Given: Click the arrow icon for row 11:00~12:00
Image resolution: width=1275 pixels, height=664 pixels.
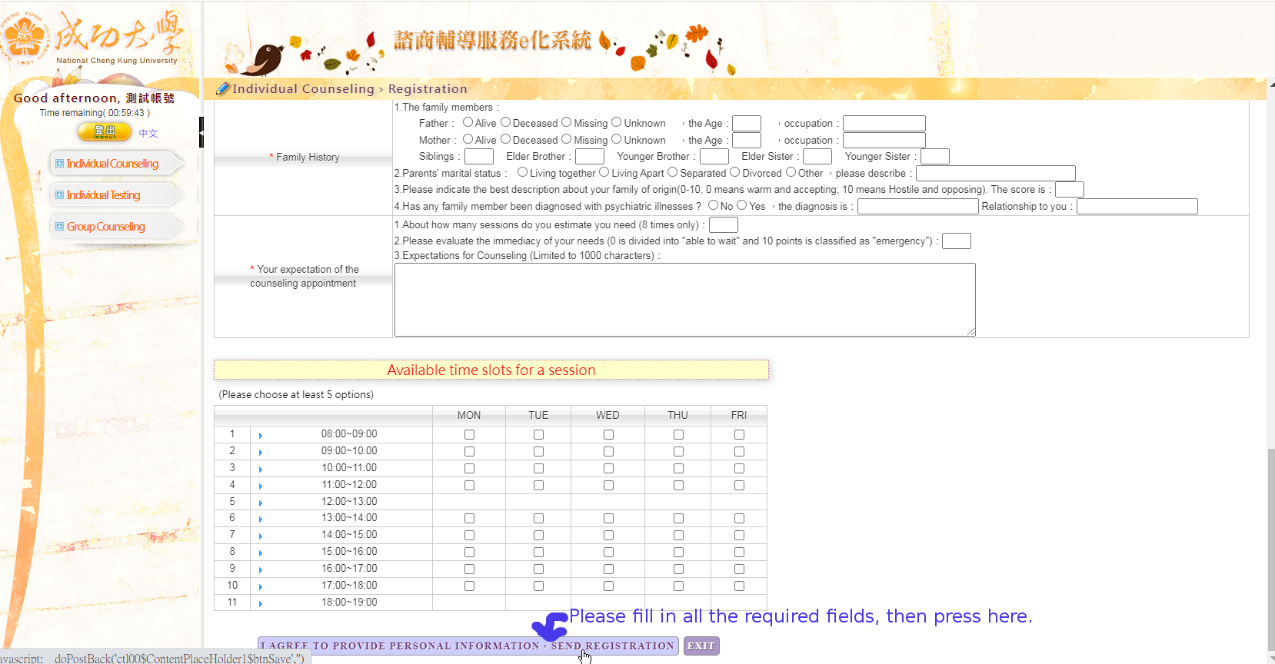Looking at the screenshot, I should [x=261, y=486].
